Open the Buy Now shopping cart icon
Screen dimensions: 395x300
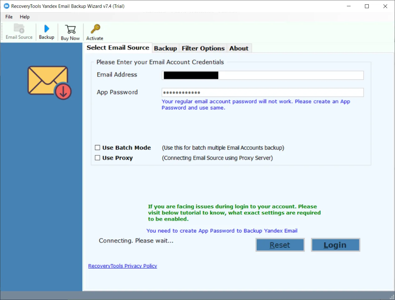(x=70, y=32)
